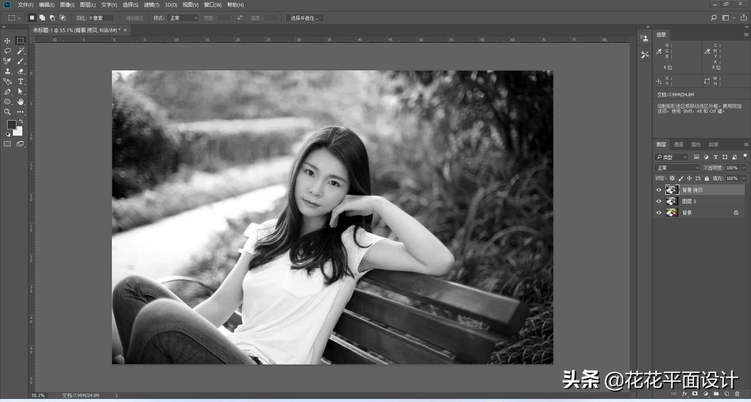
Task: Toggle visibility of 图层 2 layer
Action: (659, 201)
